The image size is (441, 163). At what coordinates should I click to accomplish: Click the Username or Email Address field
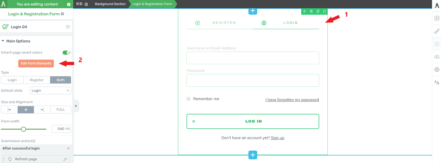(x=253, y=58)
